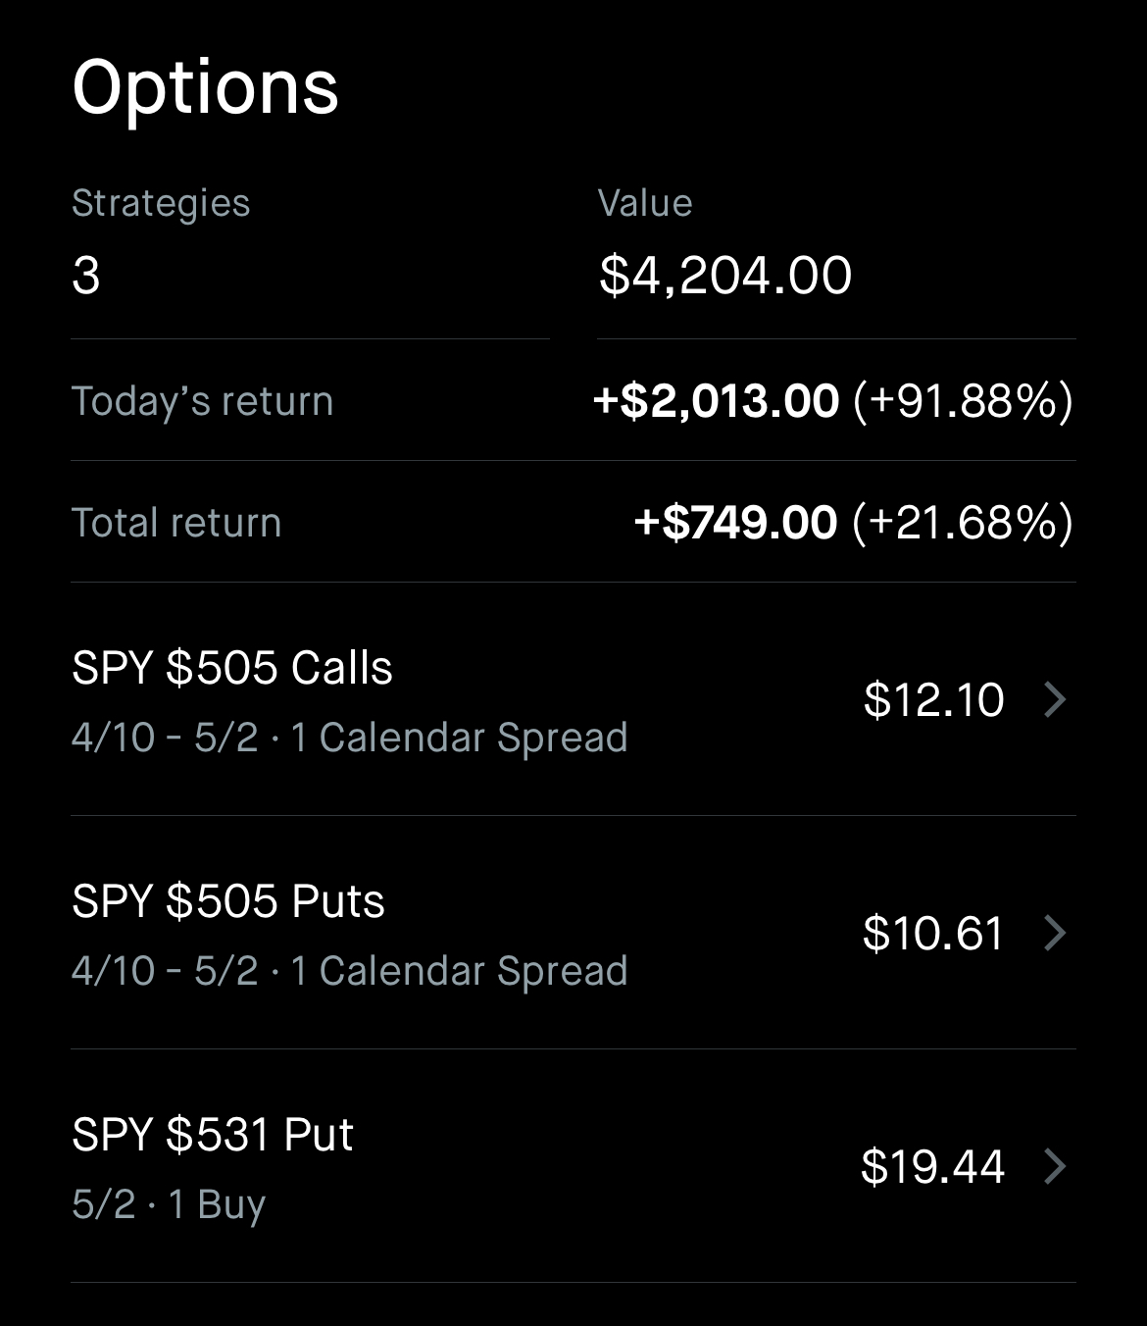The image size is (1147, 1326).
Task: Click the Options page heading
Action: click(205, 87)
